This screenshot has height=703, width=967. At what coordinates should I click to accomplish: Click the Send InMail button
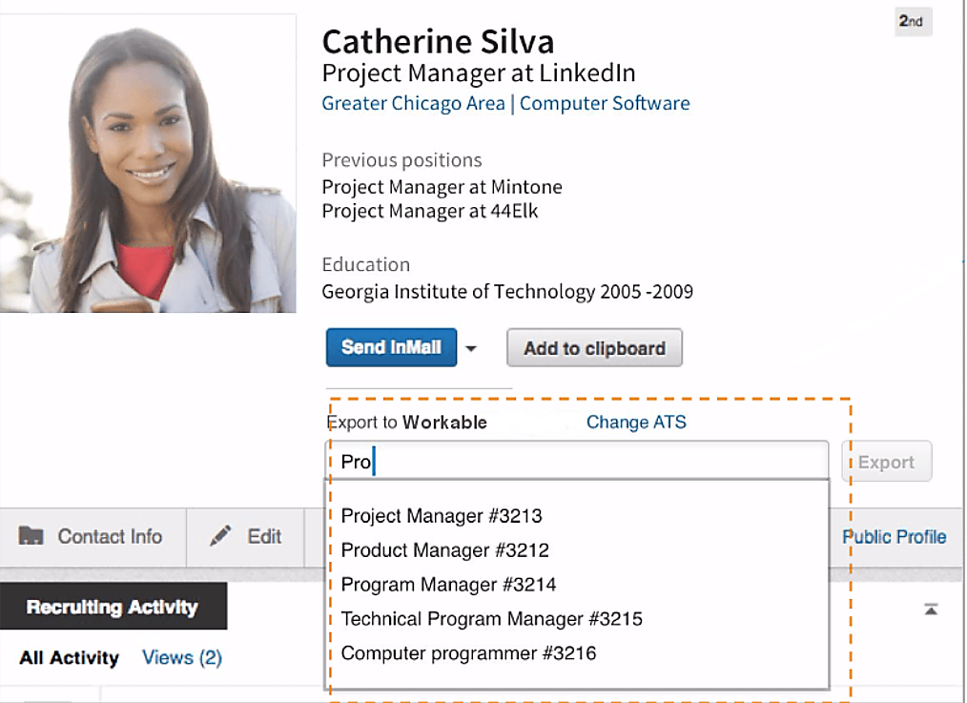point(392,348)
